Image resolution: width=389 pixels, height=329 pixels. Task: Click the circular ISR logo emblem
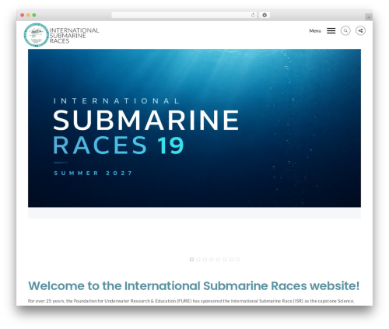[37, 35]
